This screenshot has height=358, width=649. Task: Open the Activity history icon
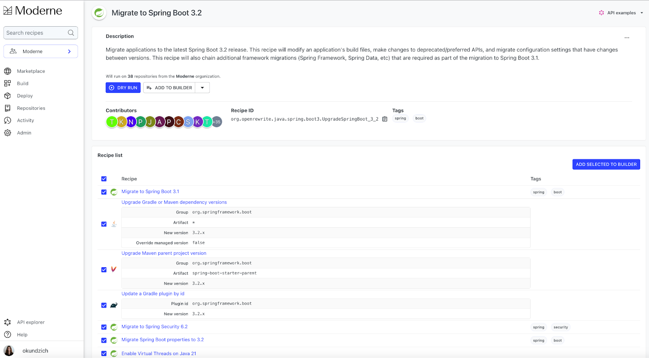7,121
